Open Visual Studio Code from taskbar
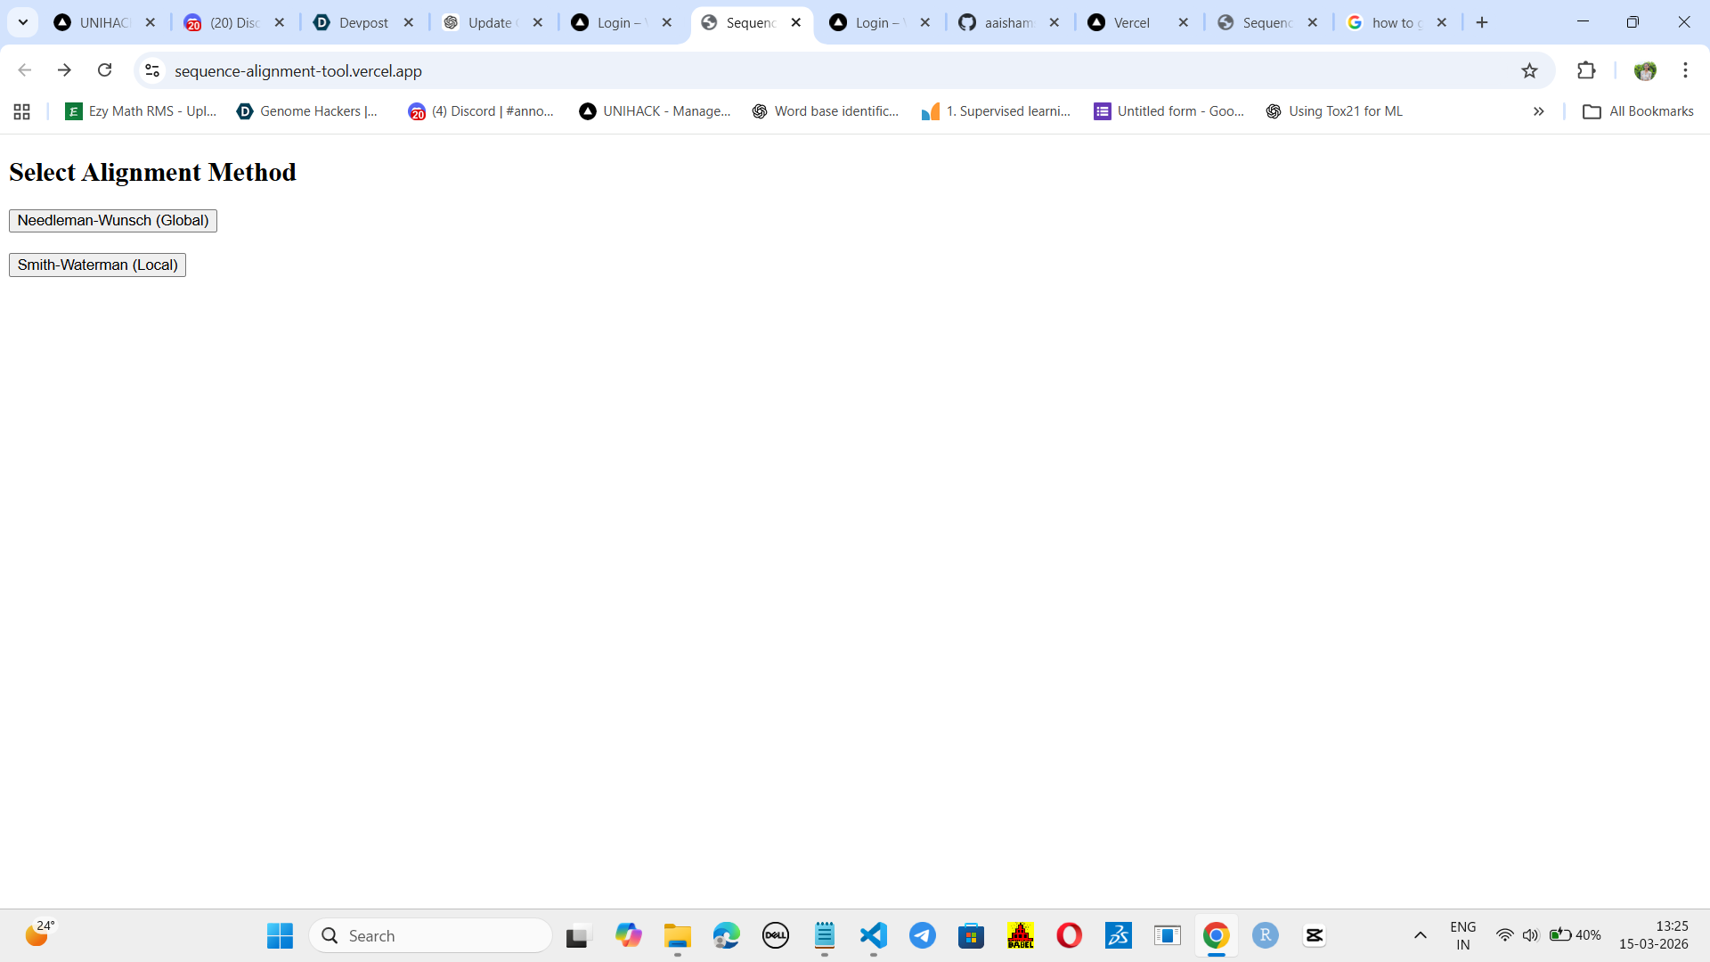Viewport: 1710px width, 962px height. pyautogui.click(x=874, y=935)
